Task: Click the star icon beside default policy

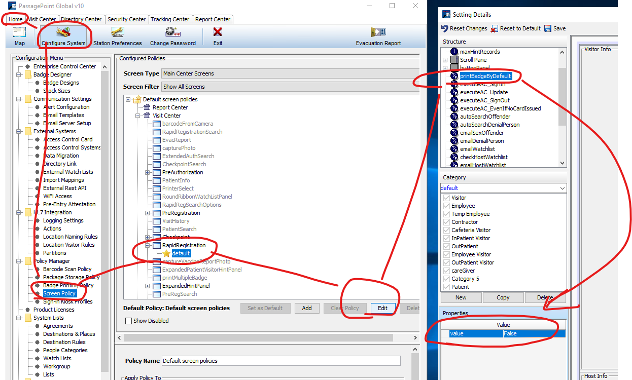Action: (x=166, y=253)
